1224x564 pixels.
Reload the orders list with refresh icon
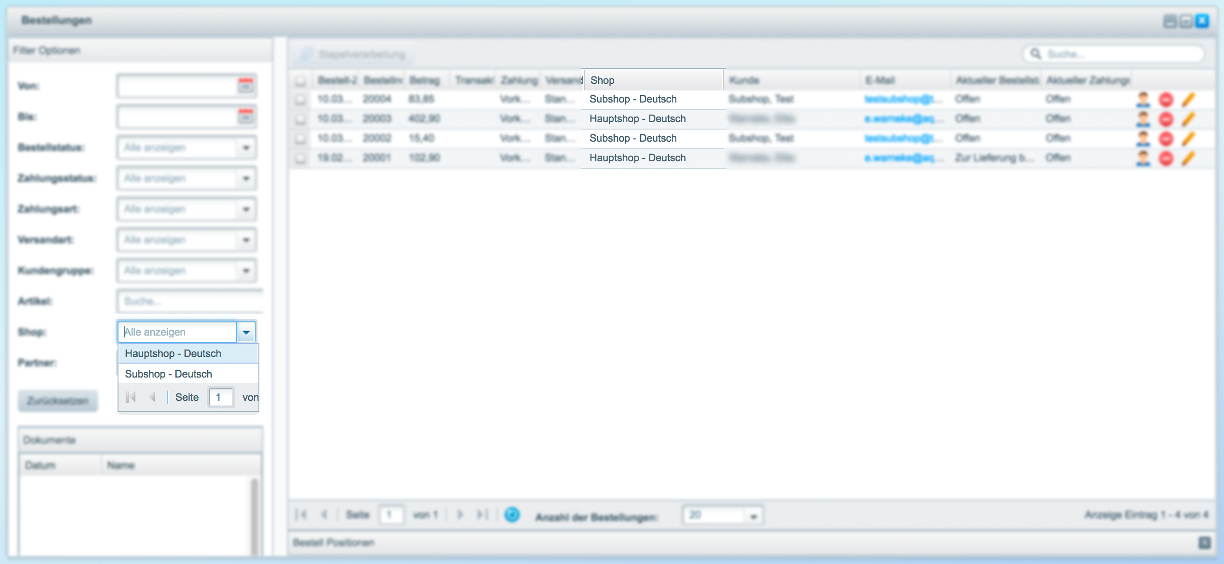[512, 515]
